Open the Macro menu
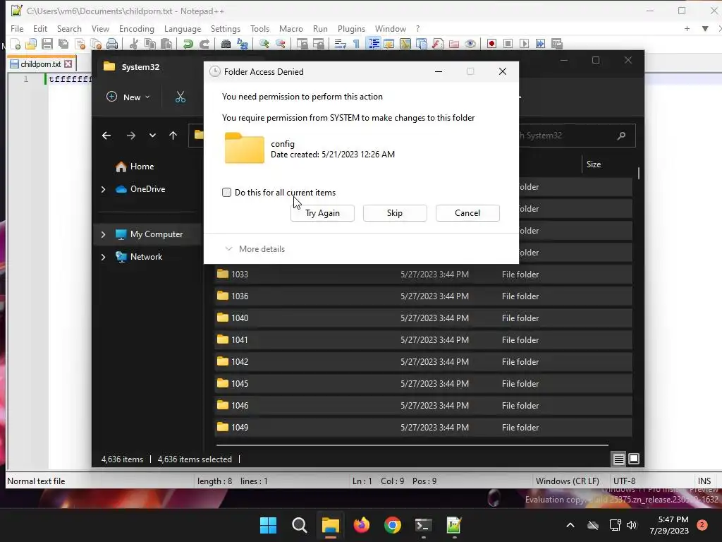722x542 pixels. (x=291, y=28)
